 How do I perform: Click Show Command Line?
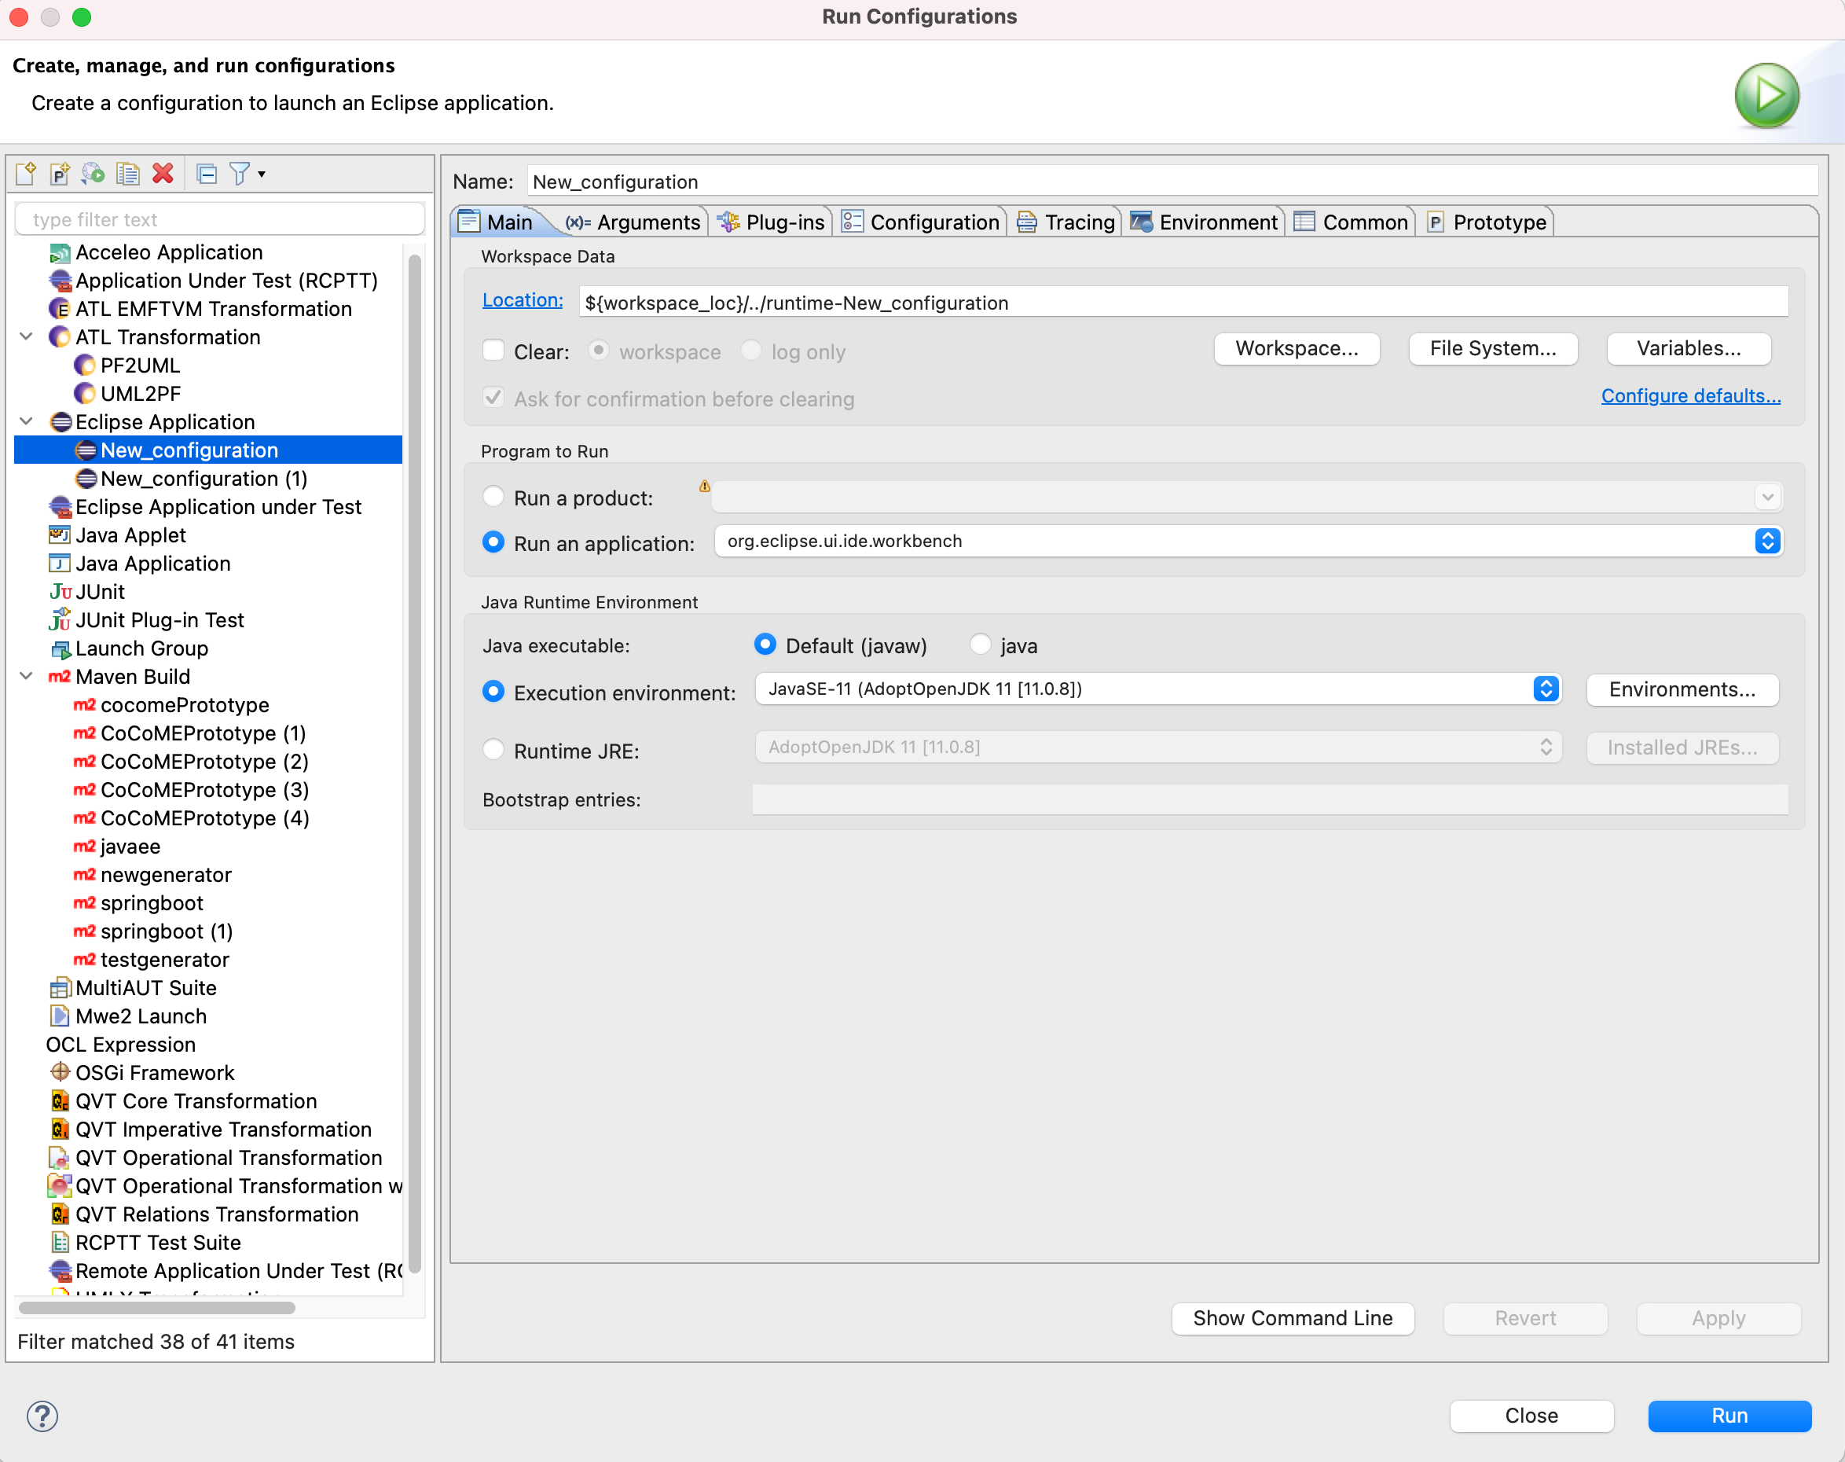[1292, 1318]
